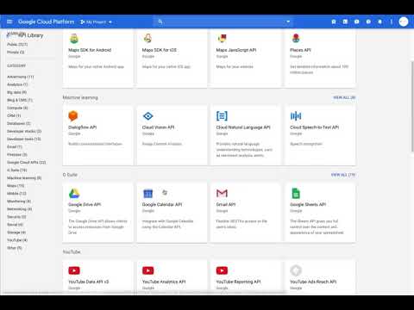Filter by Public visibility
This screenshot has width=414, height=310.
(17, 45)
